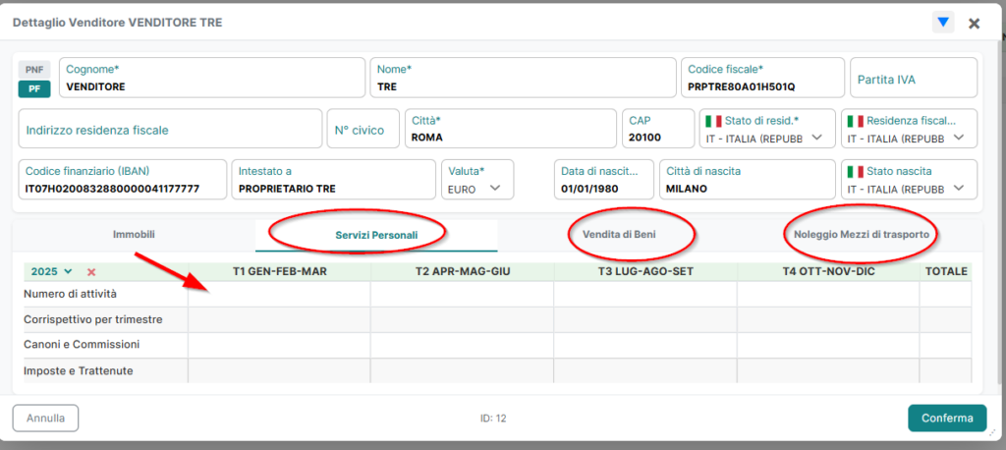Click the Nome field with TRE
Viewport: 1006px width, 450px height.
523,78
